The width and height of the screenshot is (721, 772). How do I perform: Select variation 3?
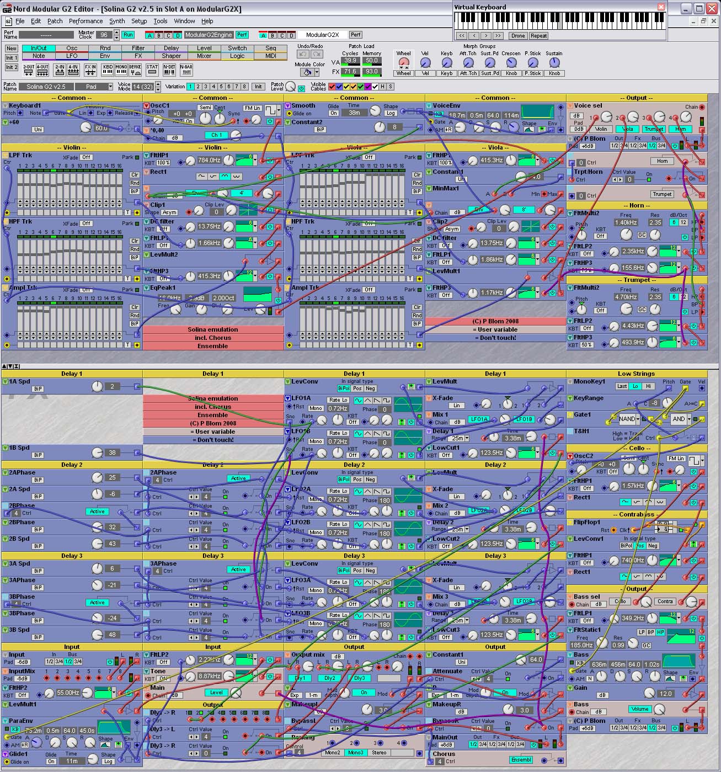pos(206,87)
